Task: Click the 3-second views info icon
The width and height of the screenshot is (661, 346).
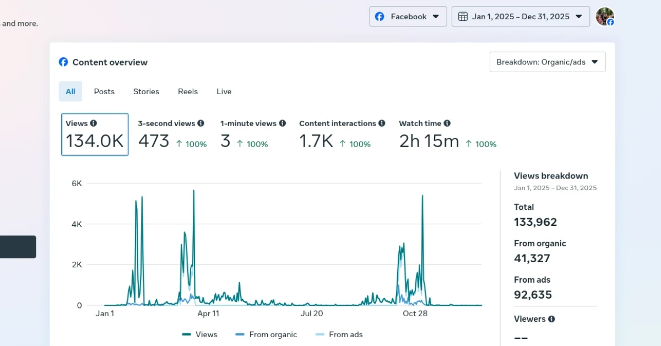Action: 201,123
